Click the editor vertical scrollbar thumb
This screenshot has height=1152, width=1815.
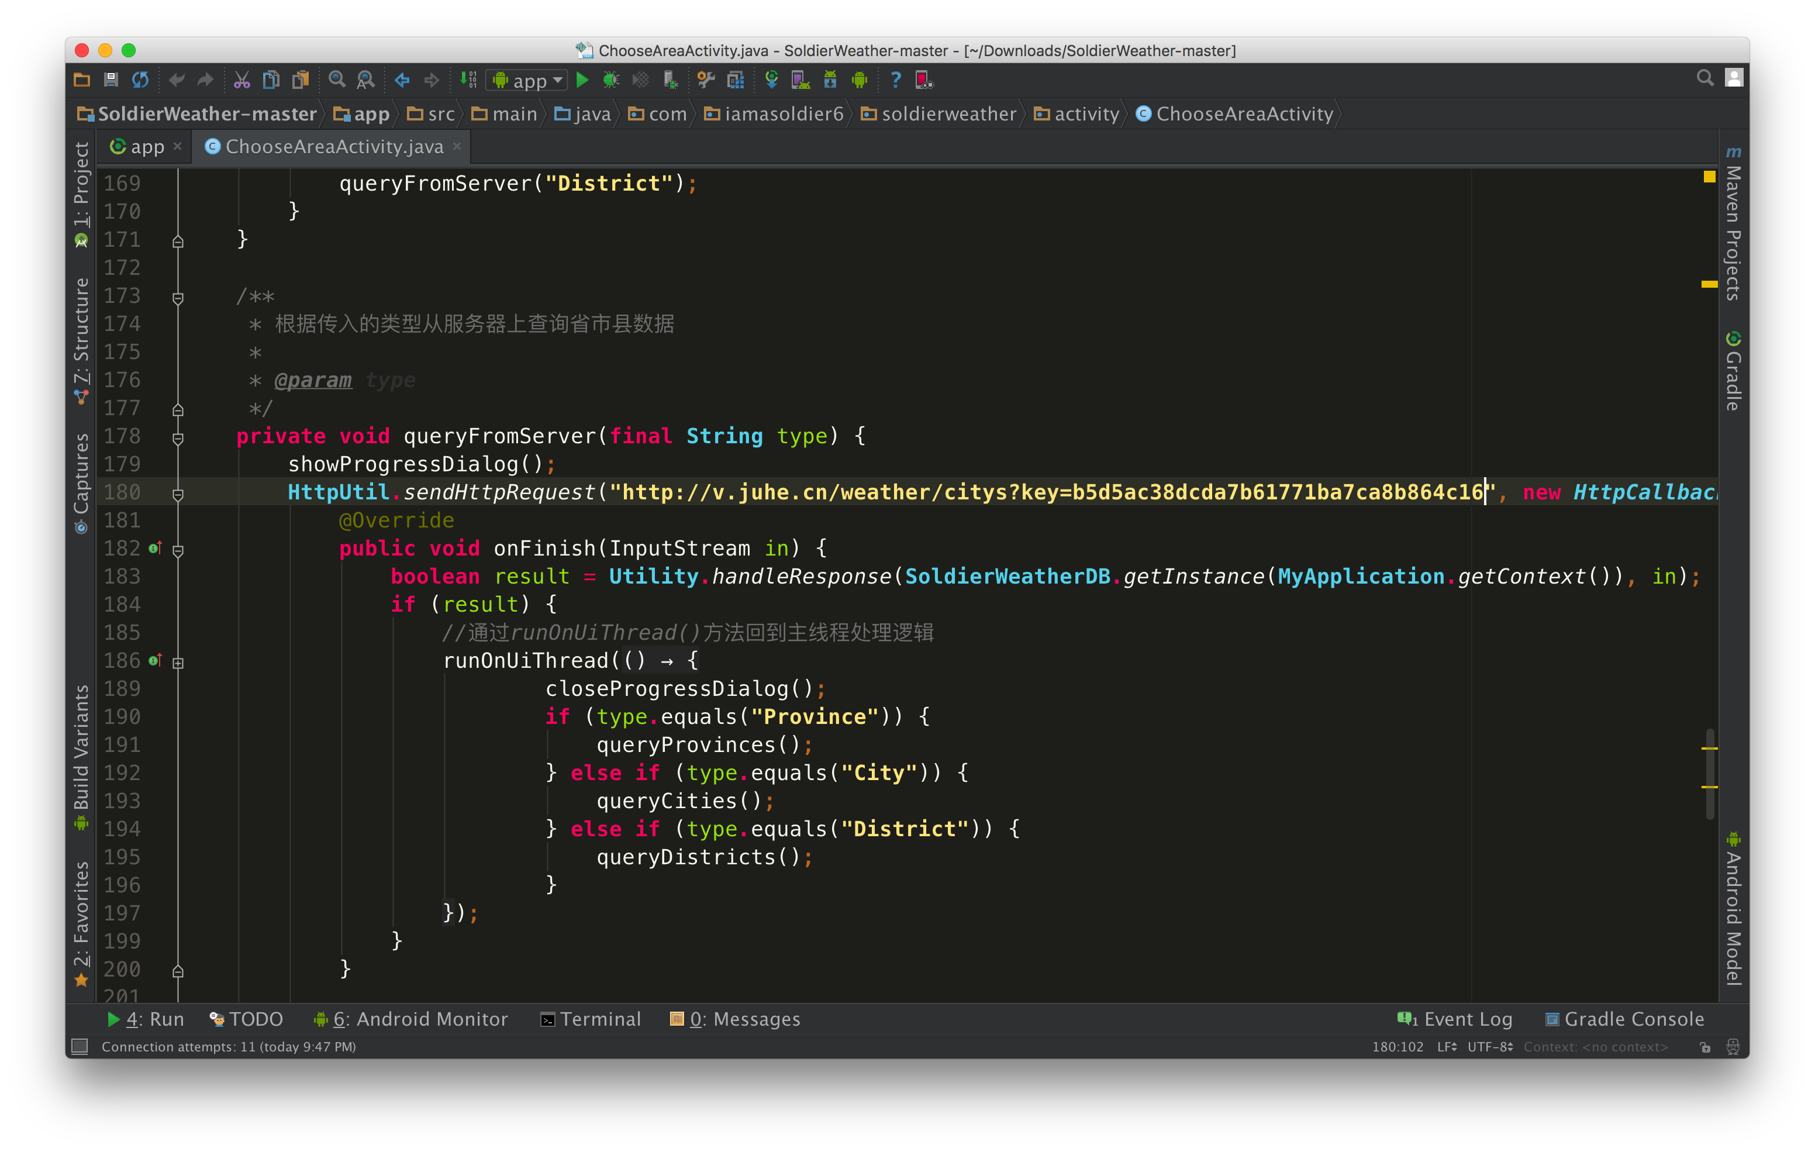click(x=1710, y=774)
